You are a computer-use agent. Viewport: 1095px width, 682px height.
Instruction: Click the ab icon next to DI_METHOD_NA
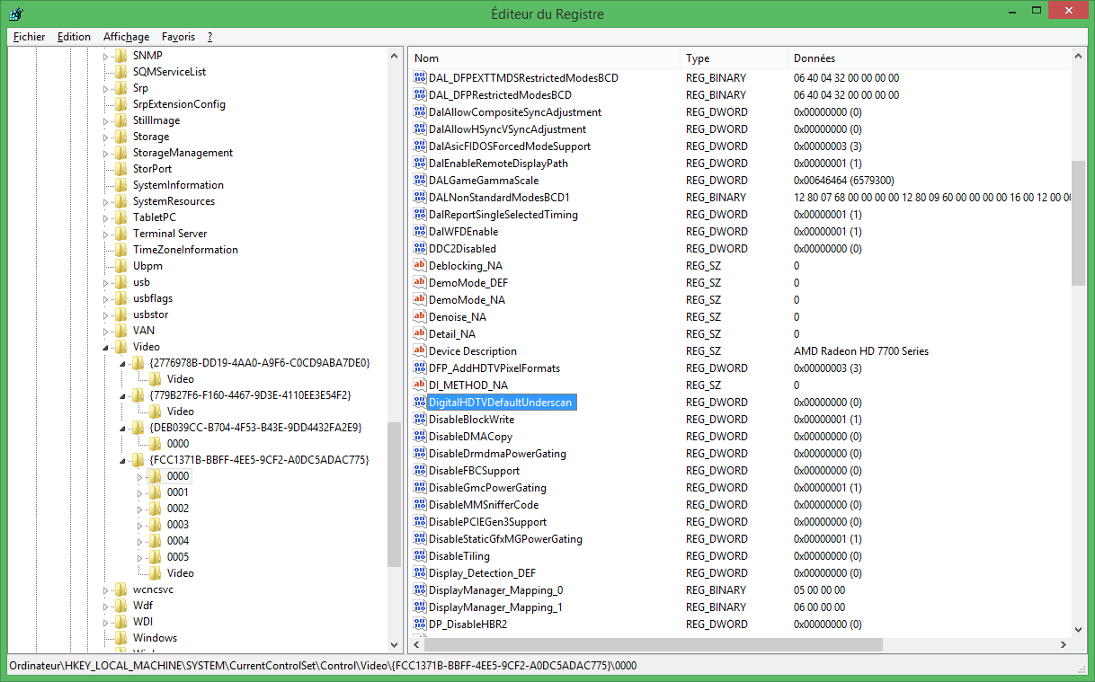click(418, 385)
